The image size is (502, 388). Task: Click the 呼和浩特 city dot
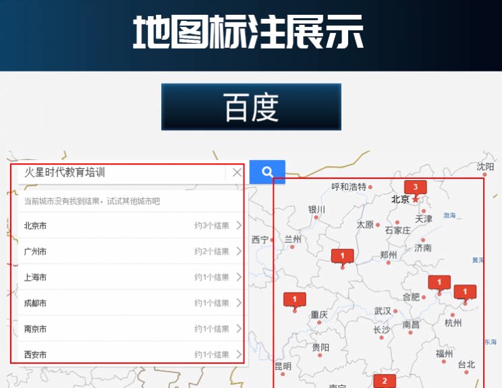click(370, 187)
